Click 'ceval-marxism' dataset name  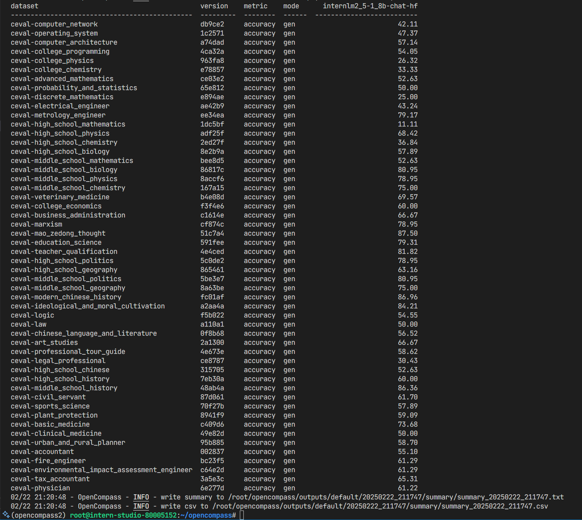36,224
